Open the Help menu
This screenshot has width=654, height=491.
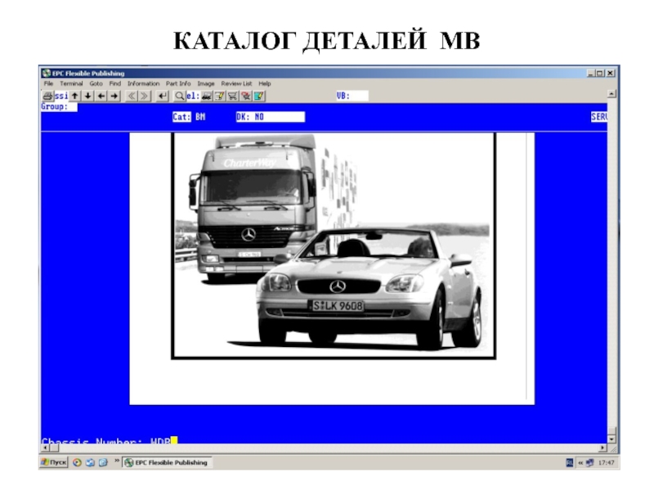pos(265,83)
